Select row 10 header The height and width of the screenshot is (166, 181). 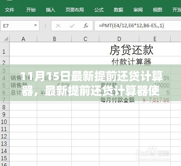[5, 122]
